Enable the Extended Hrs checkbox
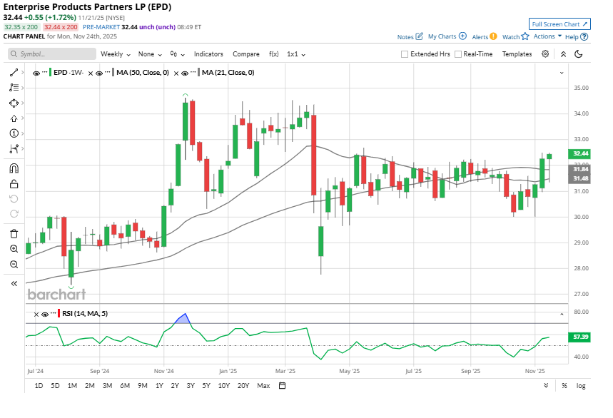The image size is (613, 418). pyautogui.click(x=405, y=54)
